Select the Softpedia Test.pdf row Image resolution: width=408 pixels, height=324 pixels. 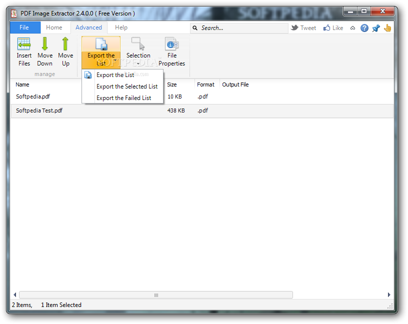202,110
